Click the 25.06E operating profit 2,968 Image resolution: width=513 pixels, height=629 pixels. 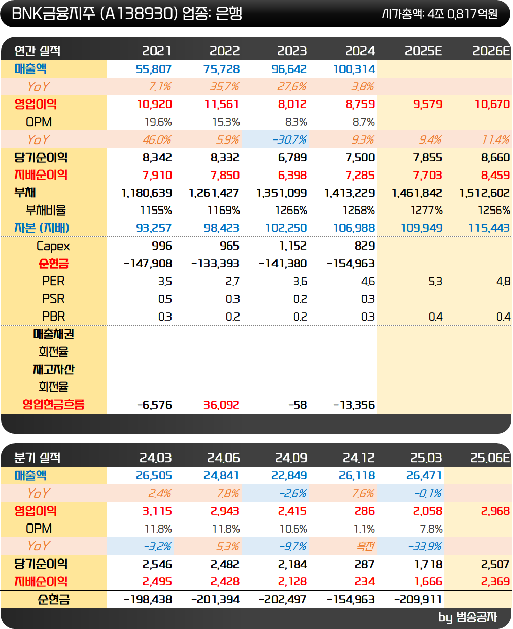click(495, 511)
